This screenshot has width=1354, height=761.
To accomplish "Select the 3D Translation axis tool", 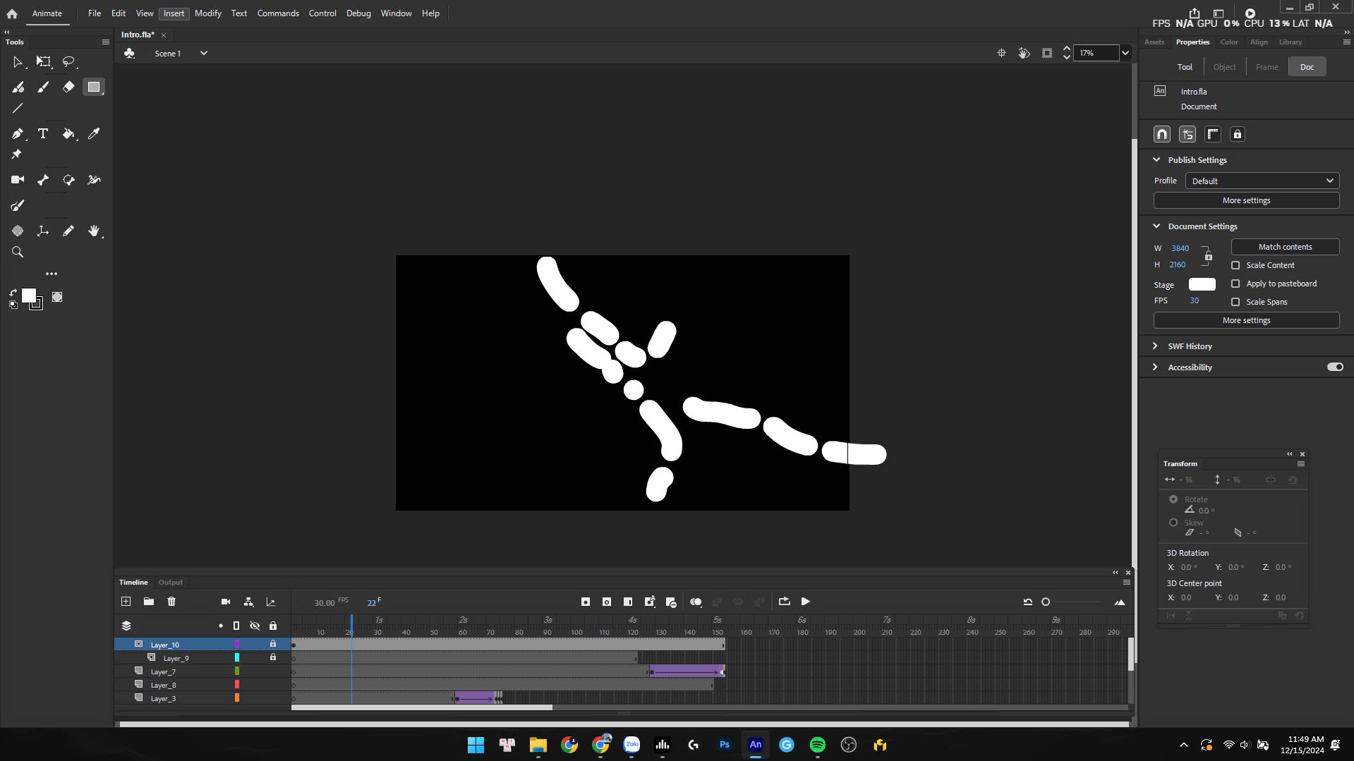I will (43, 231).
